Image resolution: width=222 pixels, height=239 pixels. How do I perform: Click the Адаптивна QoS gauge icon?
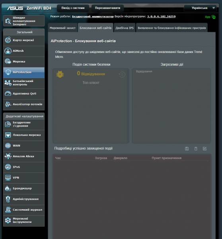click(8, 94)
